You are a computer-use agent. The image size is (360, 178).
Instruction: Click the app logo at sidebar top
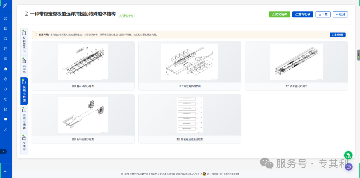tap(5, 6)
